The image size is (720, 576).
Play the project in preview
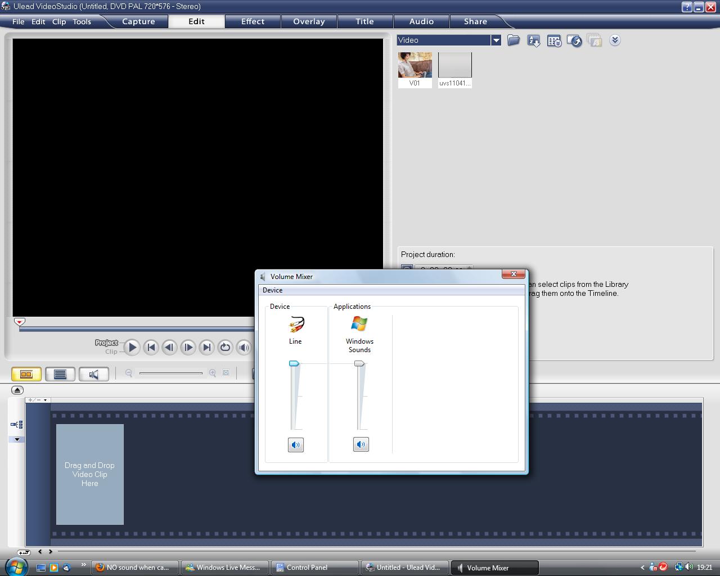(x=132, y=347)
